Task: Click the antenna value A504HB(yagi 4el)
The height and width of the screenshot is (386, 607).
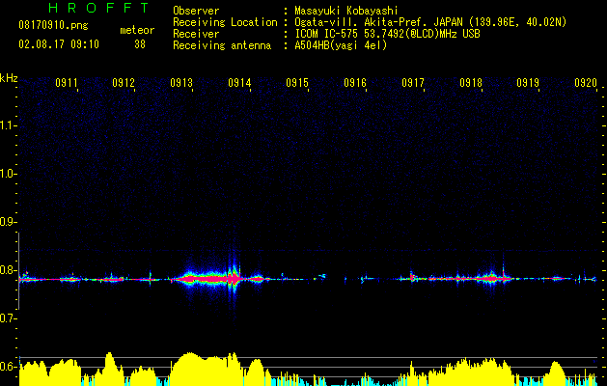Action: coord(341,45)
